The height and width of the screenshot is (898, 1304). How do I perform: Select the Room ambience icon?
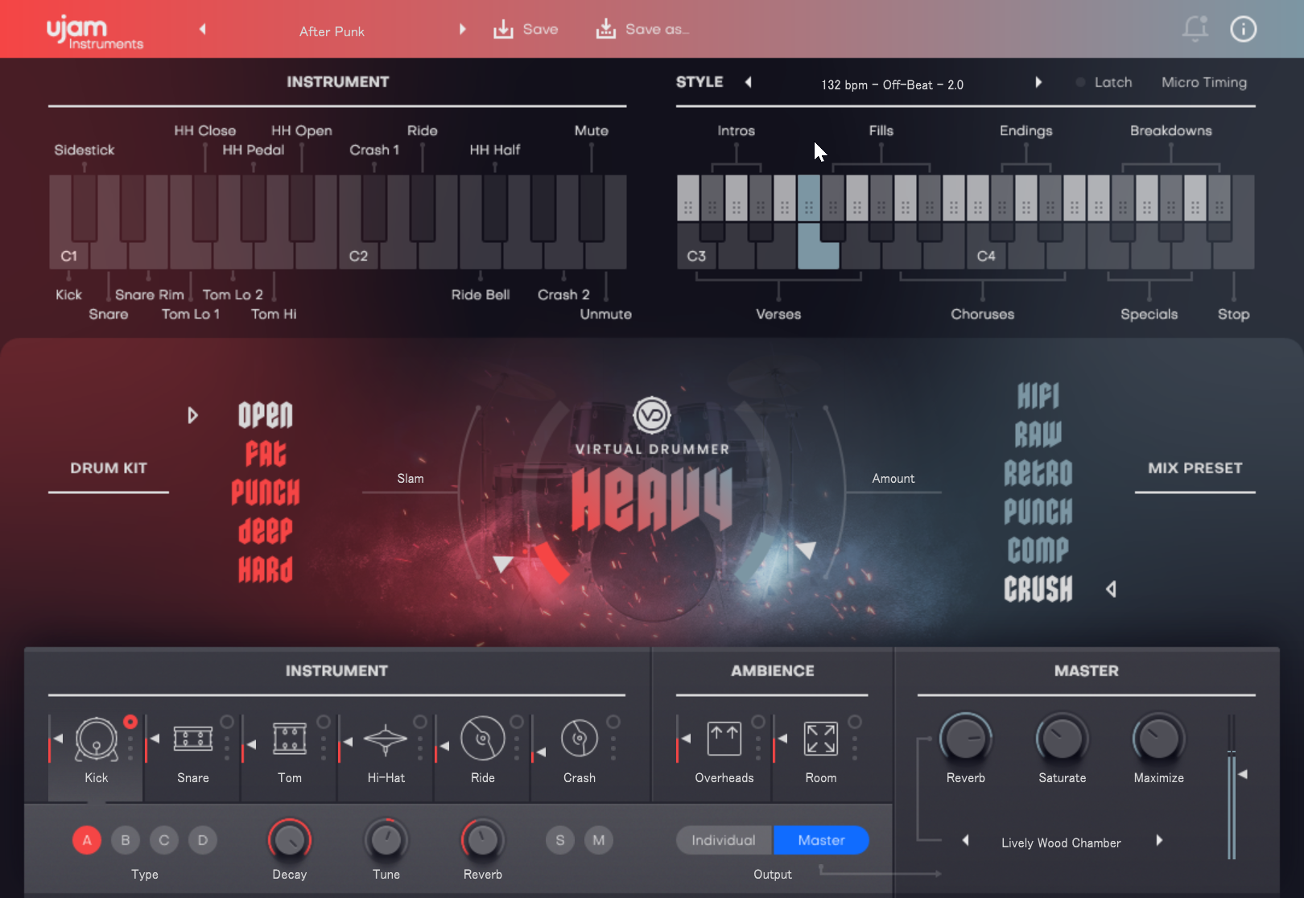(821, 739)
